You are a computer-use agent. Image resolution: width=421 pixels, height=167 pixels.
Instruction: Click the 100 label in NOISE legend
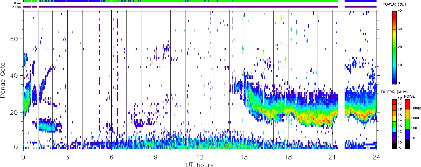click(414, 128)
